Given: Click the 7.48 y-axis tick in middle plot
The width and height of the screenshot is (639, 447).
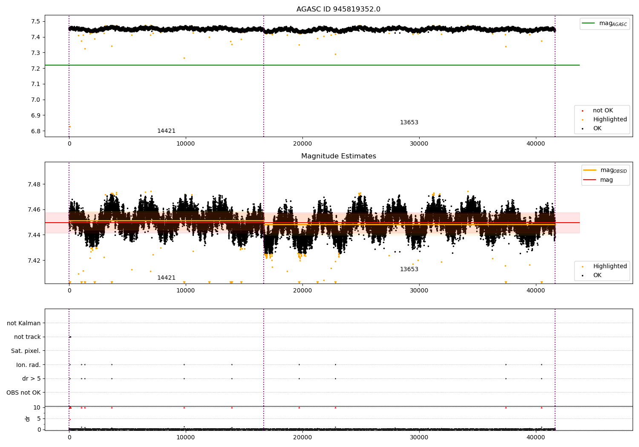Looking at the screenshot, I should 34,184.
